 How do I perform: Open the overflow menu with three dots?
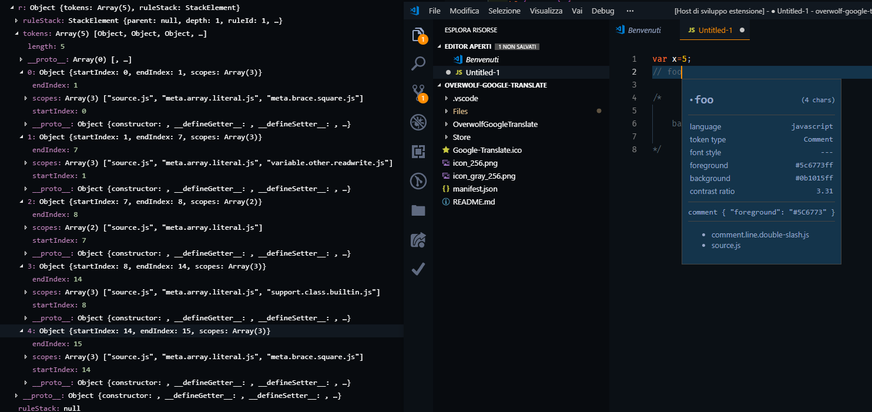pyautogui.click(x=630, y=11)
